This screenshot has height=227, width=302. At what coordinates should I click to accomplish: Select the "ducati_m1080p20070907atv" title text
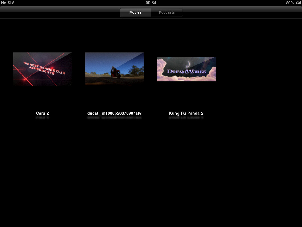114,113
